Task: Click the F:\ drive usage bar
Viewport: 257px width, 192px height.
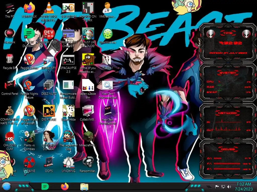Action: click(229, 163)
